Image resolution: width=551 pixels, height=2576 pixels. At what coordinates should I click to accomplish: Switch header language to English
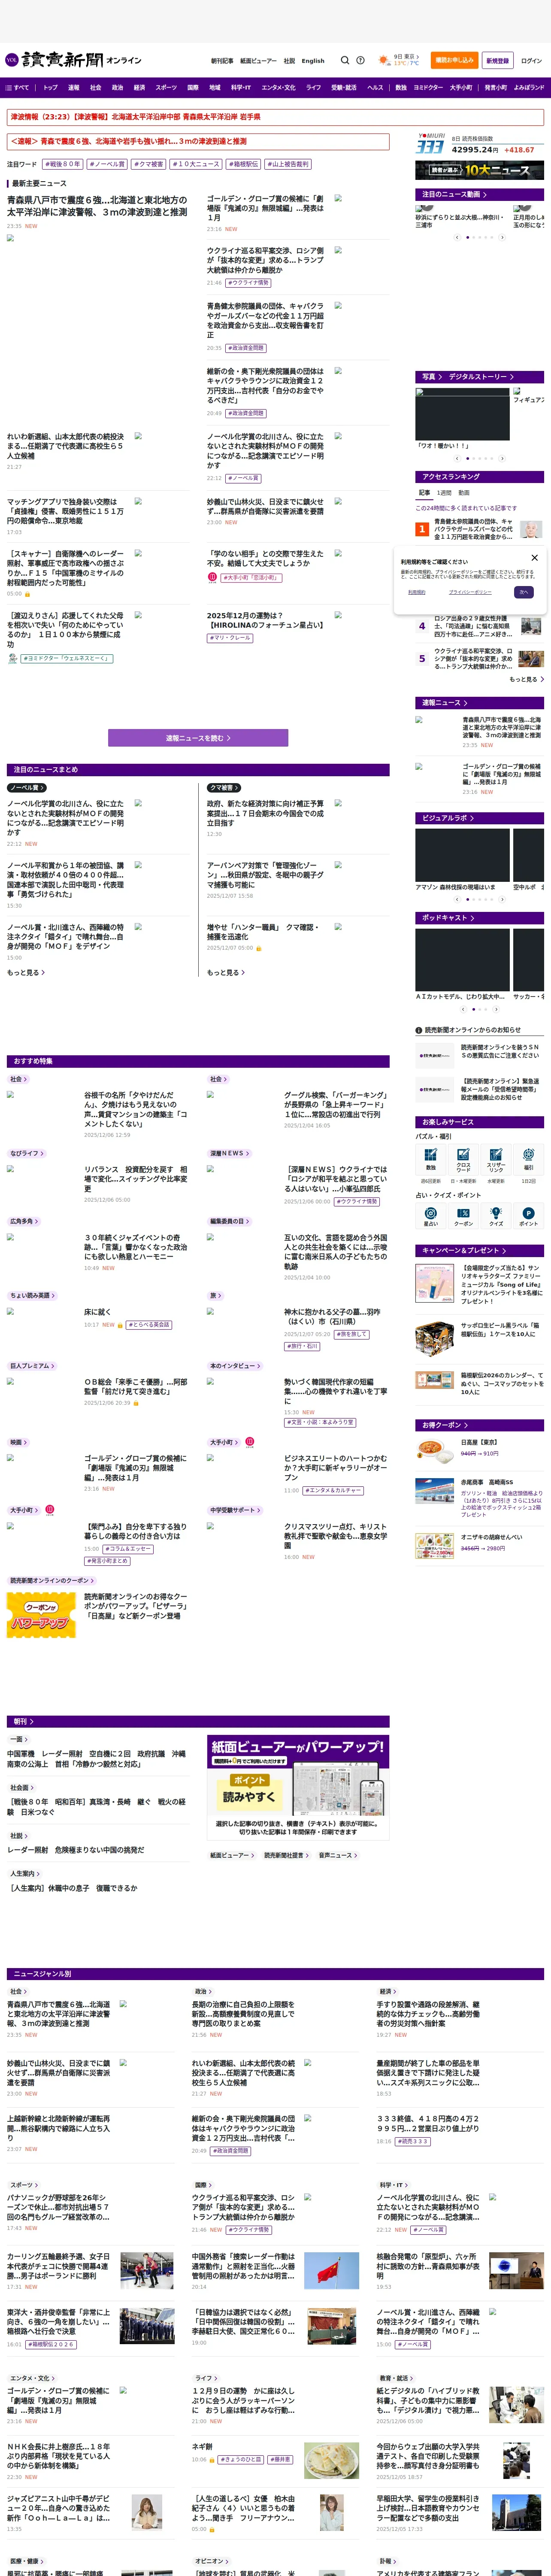click(x=313, y=60)
